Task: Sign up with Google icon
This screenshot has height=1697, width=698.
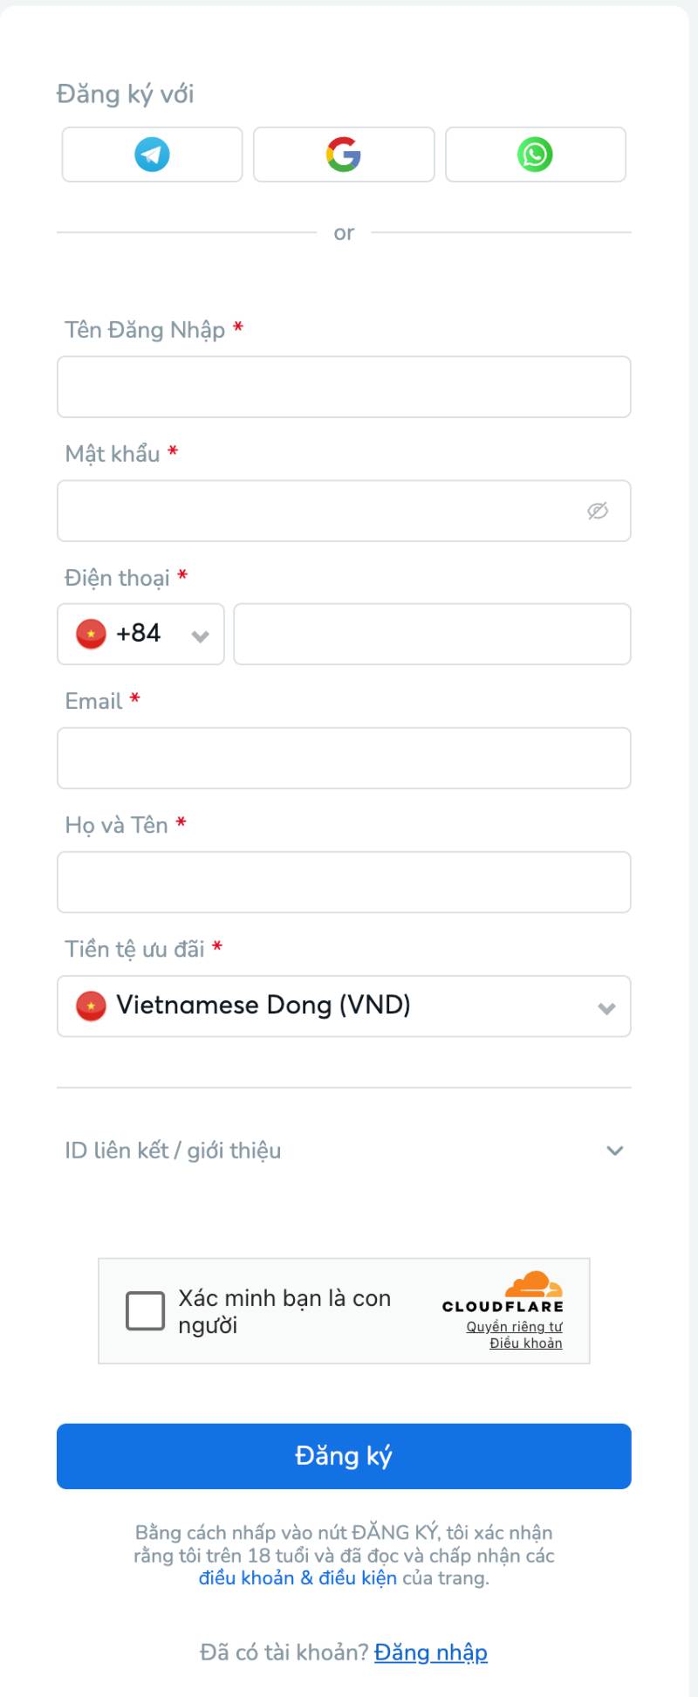Action: (343, 155)
